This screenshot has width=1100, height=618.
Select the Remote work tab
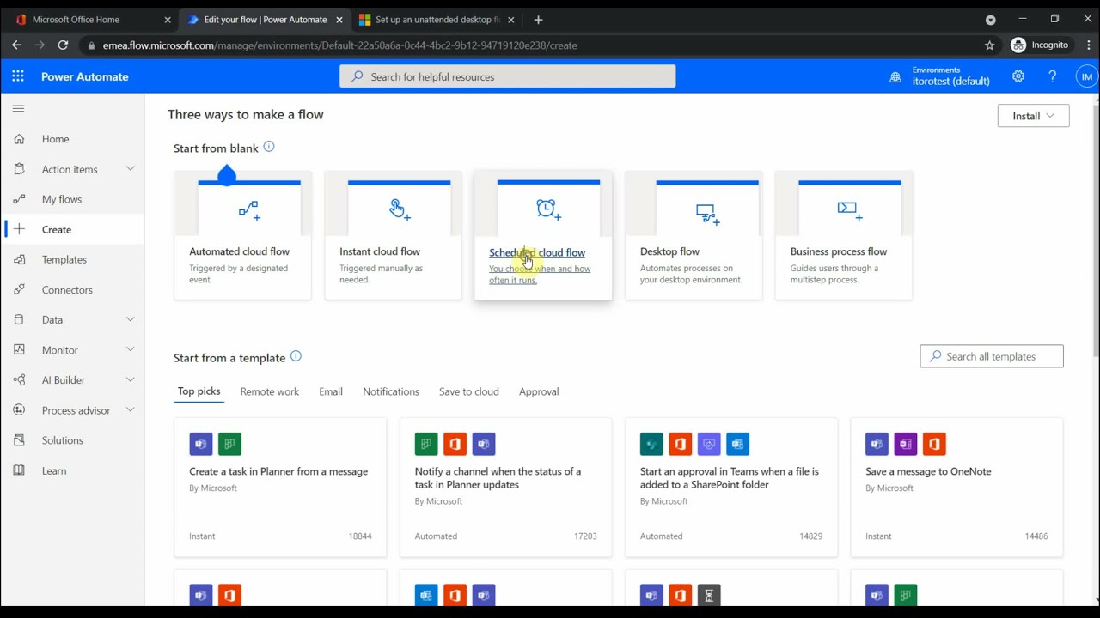(x=270, y=391)
